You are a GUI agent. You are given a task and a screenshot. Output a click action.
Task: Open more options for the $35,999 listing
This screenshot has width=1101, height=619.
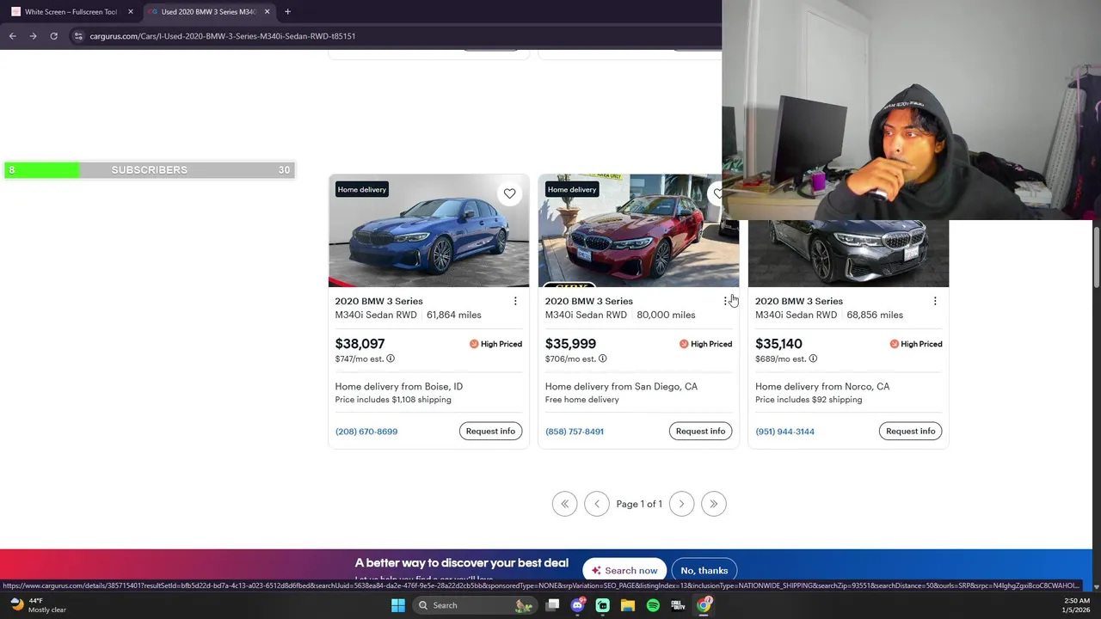point(725,301)
